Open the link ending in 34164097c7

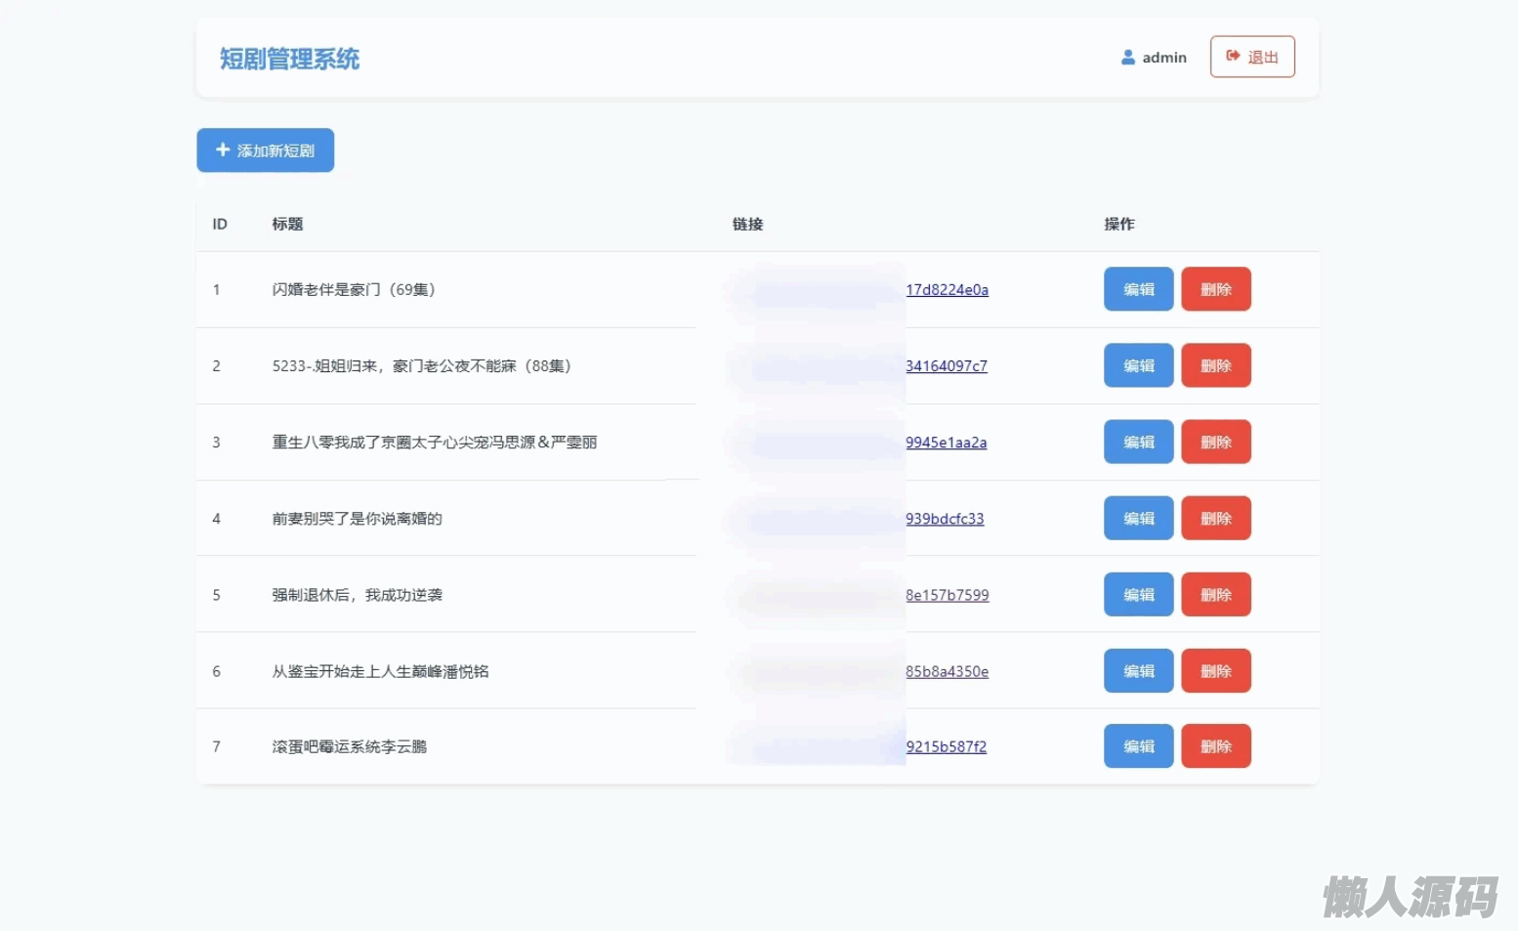[x=946, y=366]
